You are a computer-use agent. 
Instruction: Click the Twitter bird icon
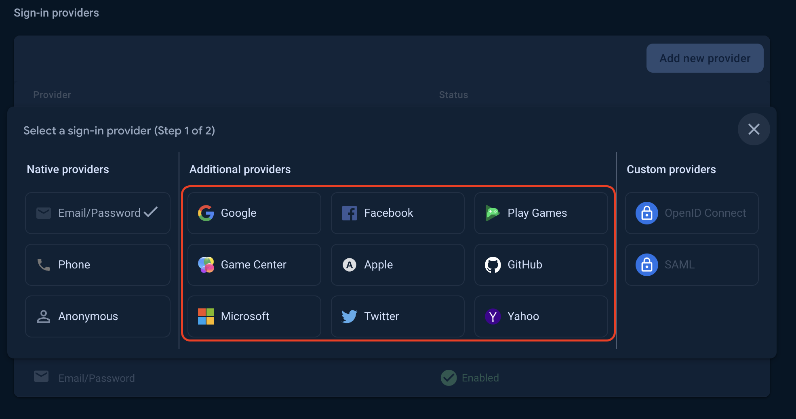tap(349, 316)
